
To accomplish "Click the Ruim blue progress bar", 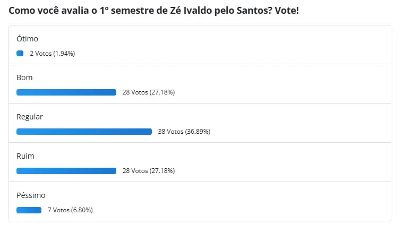I will point(66,171).
